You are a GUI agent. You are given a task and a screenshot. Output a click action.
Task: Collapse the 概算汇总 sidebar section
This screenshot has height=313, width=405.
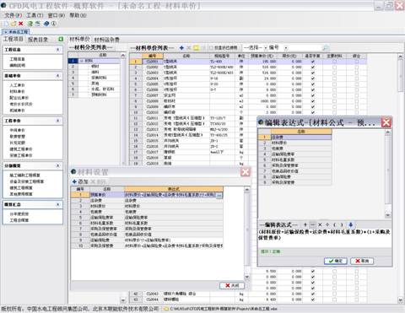tap(57, 204)
